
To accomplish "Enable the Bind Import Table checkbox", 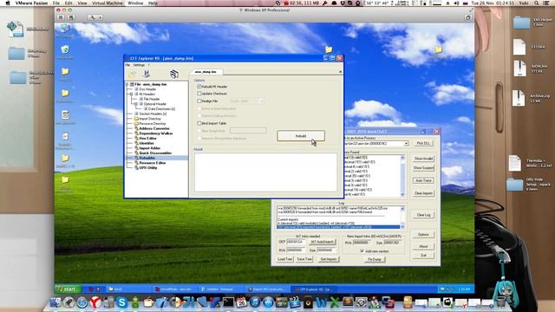I will pos(199,123).
